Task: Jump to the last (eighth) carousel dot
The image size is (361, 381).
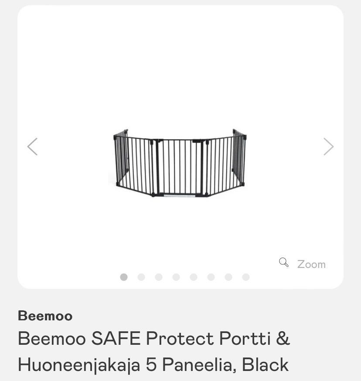Action: click(x=246, y=277)
